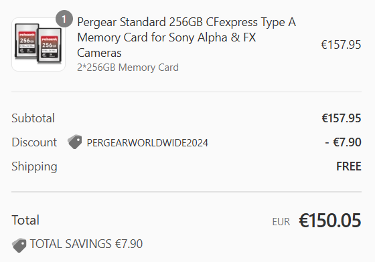Click the discount amount - €7.90
This screenshot has height=262, width=375.
click(x=343, y=142)
